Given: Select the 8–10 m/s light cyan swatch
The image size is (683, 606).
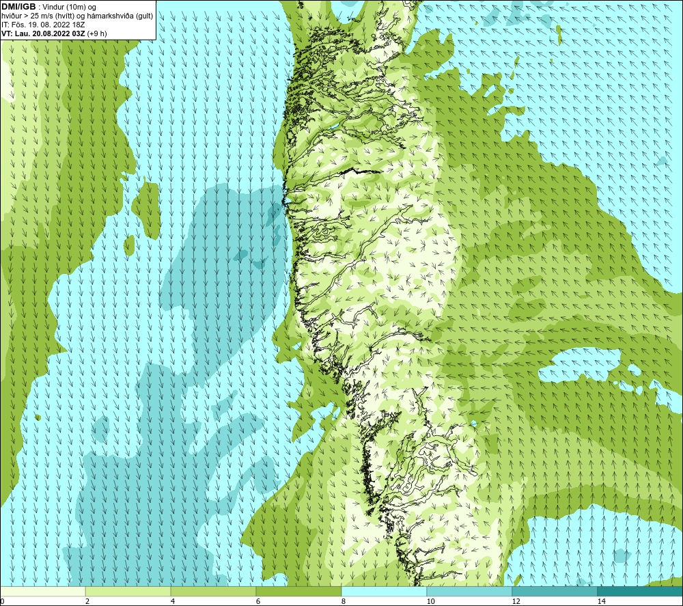Looking at the screenshot, I should point(384,591).
